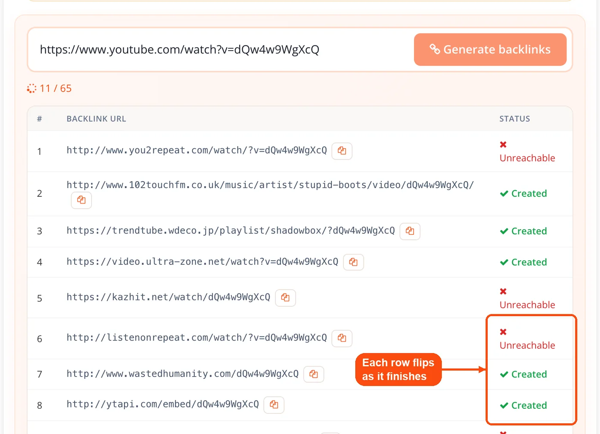Click the link icon on Generate backlinks
The image size is (600, 434).
[435, 49]
